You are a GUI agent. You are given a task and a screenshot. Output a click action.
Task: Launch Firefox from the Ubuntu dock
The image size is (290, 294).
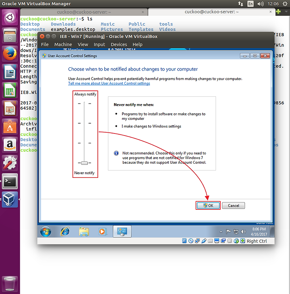point(10,54)
